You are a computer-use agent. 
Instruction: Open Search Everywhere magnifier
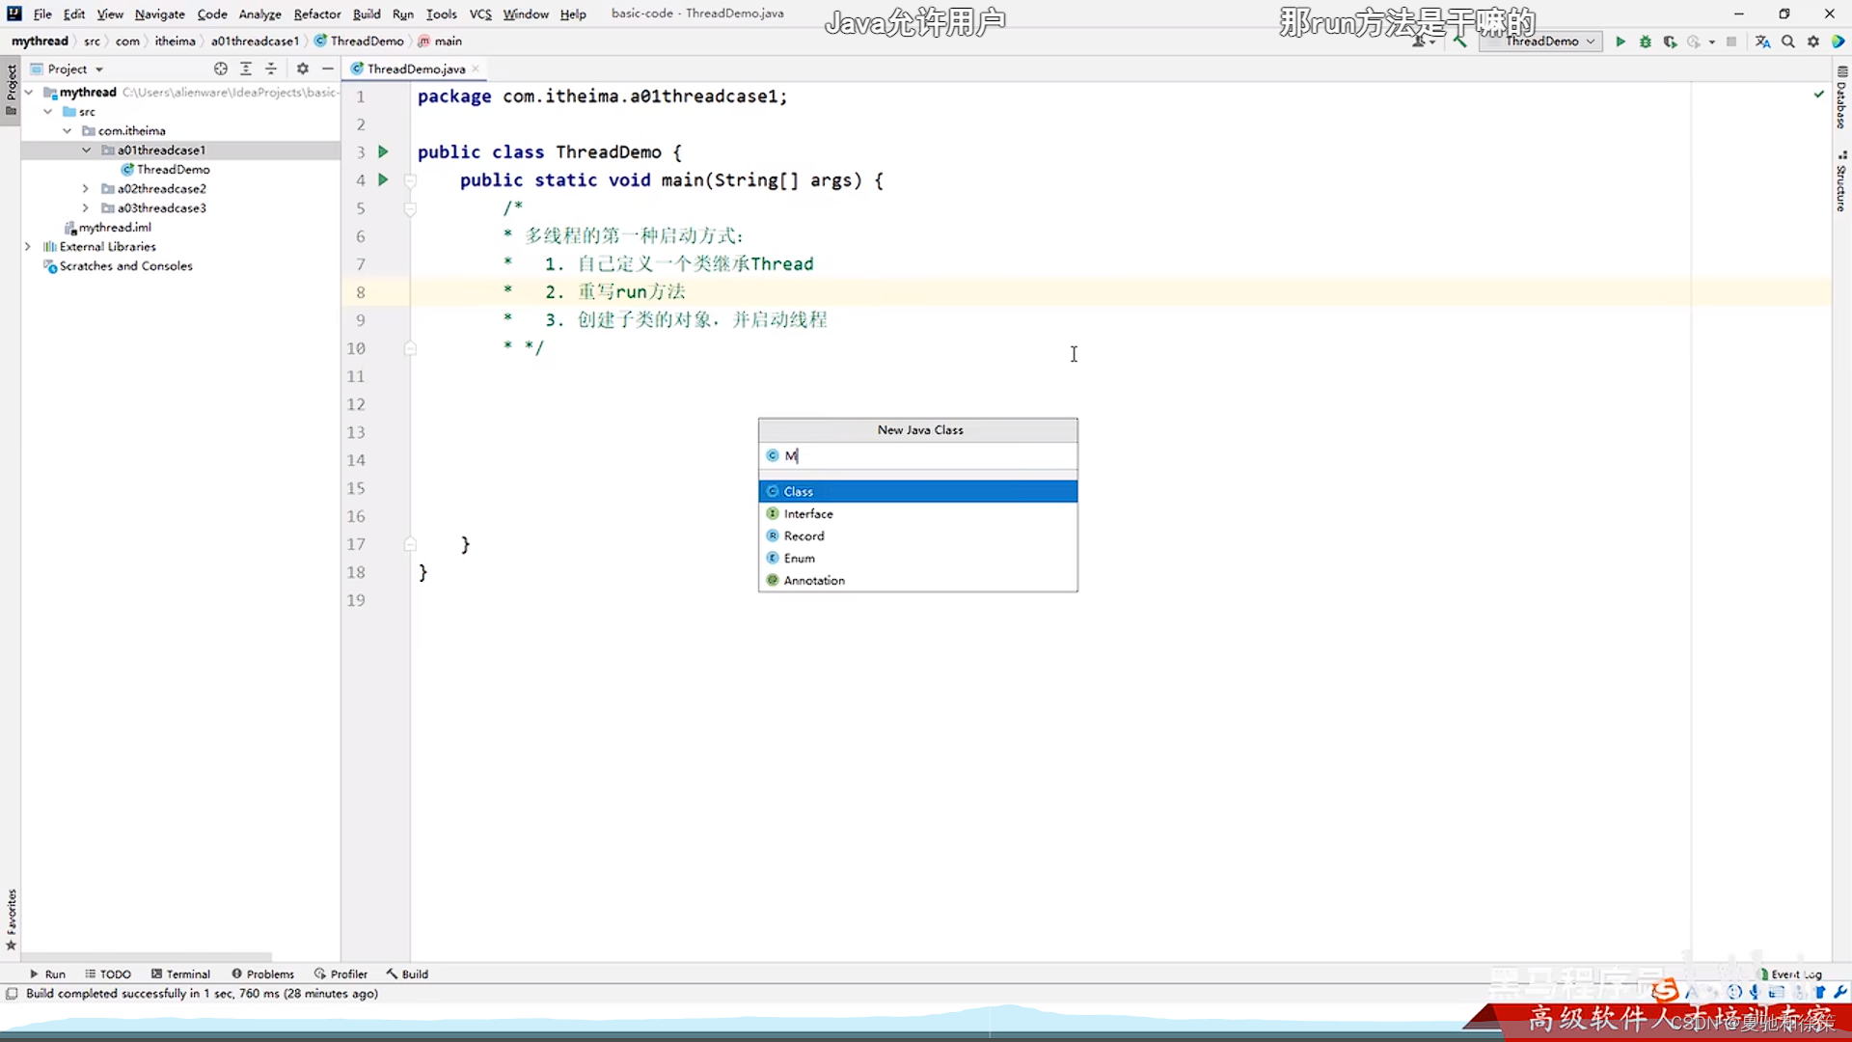click(1788, 41)
